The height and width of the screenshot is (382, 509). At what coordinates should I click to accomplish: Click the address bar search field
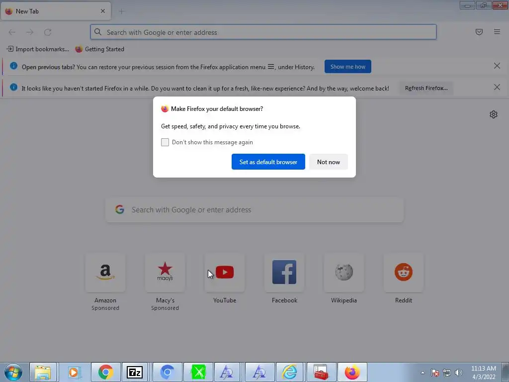(x=263, y=32)
